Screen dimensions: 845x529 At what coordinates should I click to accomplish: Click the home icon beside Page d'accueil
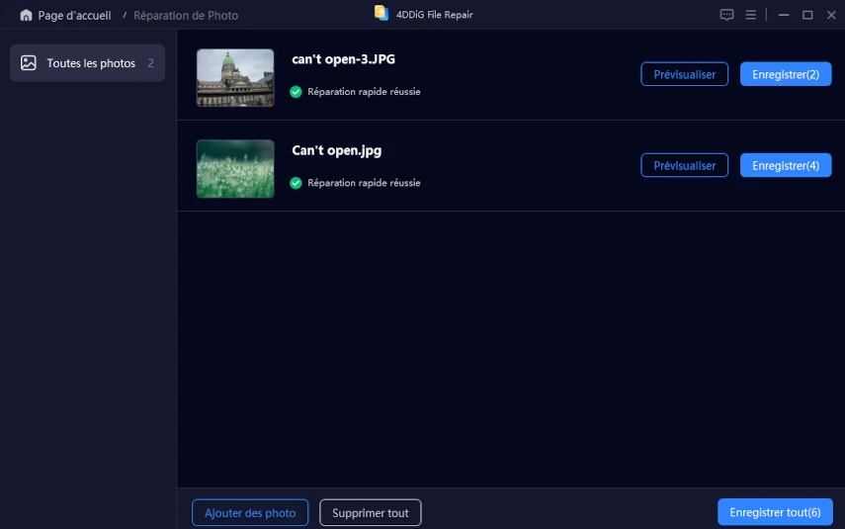[x=26, y=15]
